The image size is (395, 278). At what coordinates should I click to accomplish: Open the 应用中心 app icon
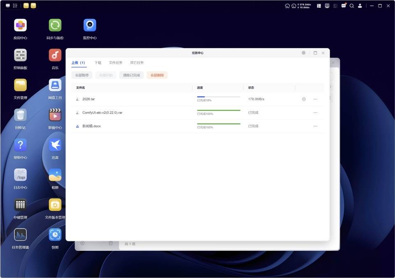point(21,25)
